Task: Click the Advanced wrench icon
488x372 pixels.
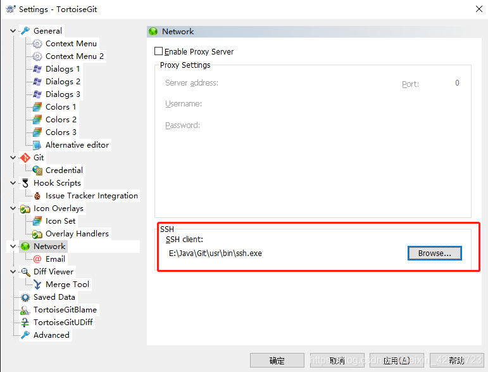Action: 25,335
